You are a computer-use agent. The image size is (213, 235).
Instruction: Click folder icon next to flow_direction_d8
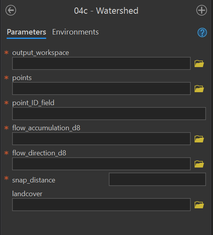pyautogui.click(x=199, y=164)
